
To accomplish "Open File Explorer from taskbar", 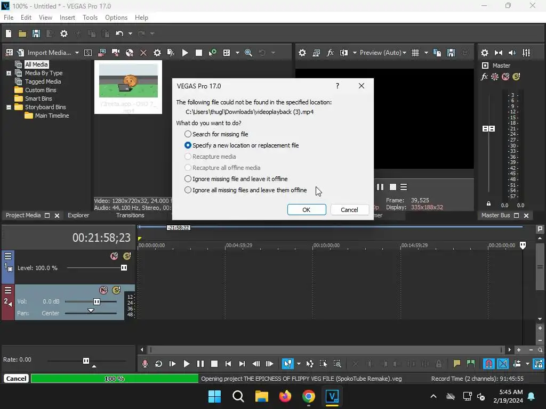I will point(261,396).
